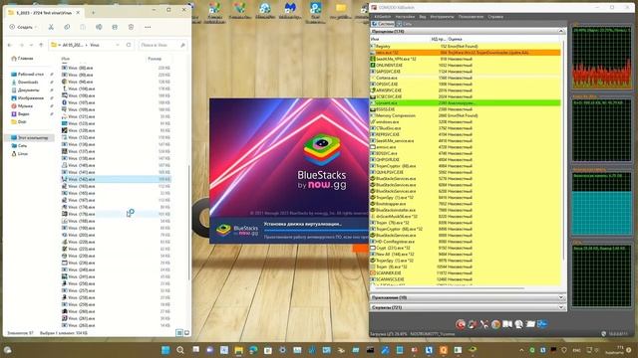638x358 pixels.
Task: Select the green highlighted process row
Action: point(466,103)
